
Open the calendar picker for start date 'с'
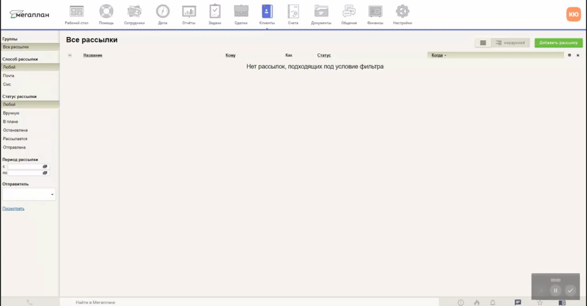click(45, 166)
